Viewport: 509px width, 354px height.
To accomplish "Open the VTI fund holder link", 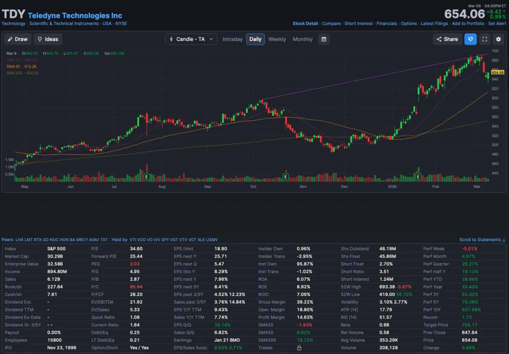I will pyautogui.click(x=133, y=240).
